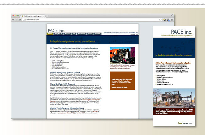Go to the Why PACE? page
This screenshot has height=135, width=205.
(58, 33)
